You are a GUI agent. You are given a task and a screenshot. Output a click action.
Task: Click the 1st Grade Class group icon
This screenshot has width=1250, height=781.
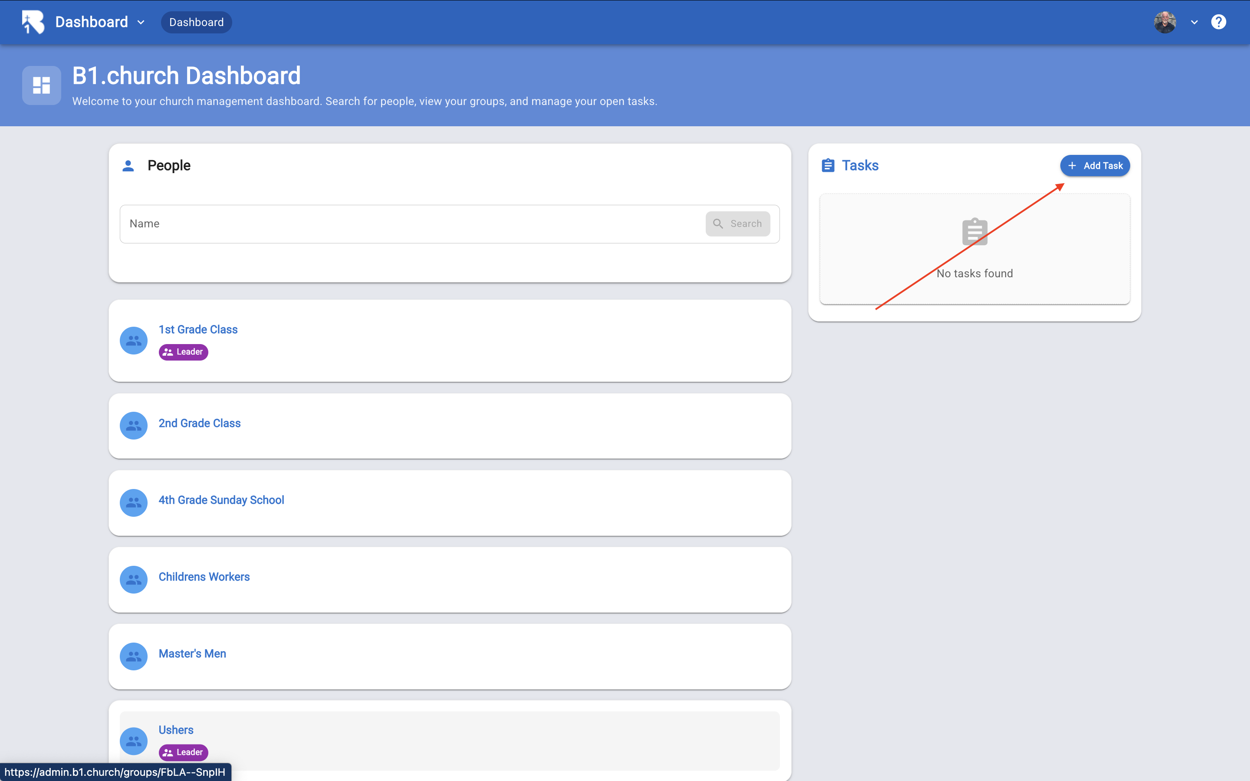tap(133, 341)
